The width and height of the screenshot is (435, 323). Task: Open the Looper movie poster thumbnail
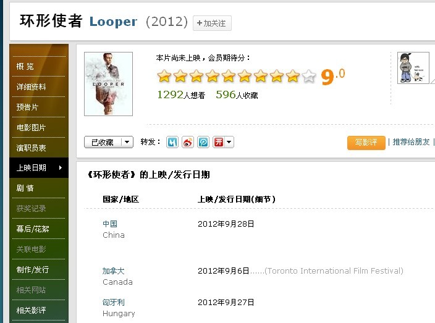(109, 84)
